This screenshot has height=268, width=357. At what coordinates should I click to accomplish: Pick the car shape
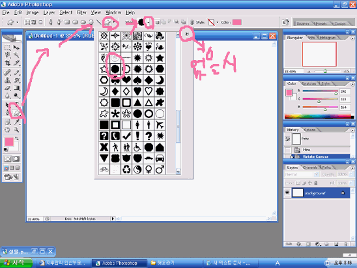pos(160,158)
